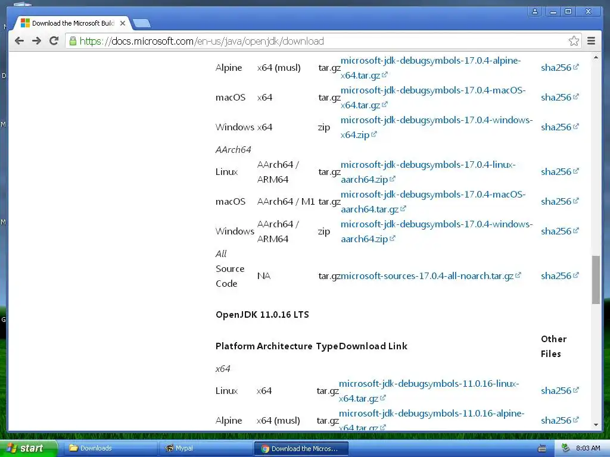
Task: Download debugsymbols 17.0.4 macOS aarch64 tar.gz
Action: 433,202
